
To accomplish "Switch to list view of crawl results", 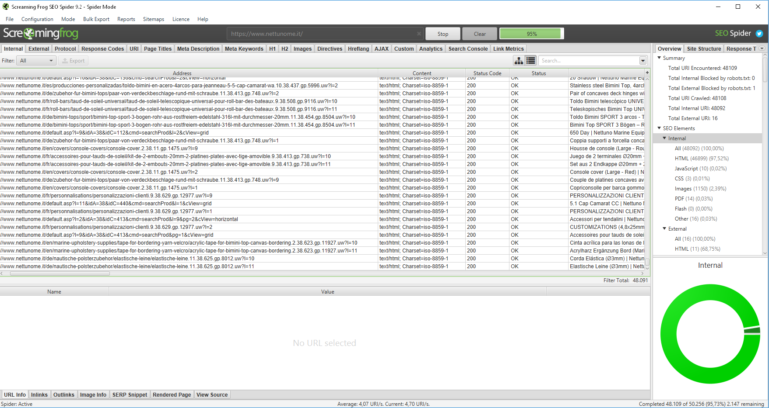I will pyautogui.click(x=531, y=61).
